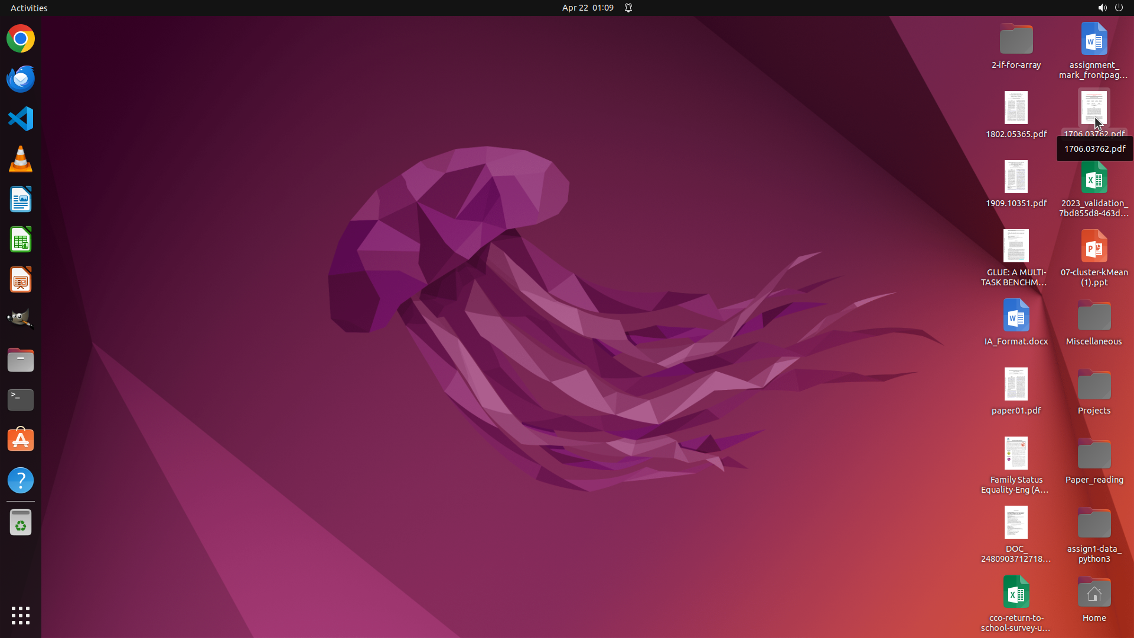Launch Thunderbird mail client
1134x638 pixels.
point(21,79)
